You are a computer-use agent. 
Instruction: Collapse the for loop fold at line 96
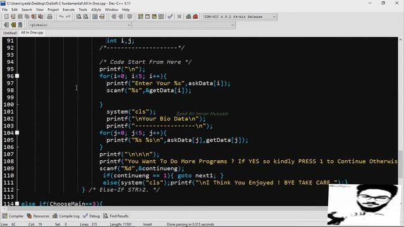tap(17, 76)
